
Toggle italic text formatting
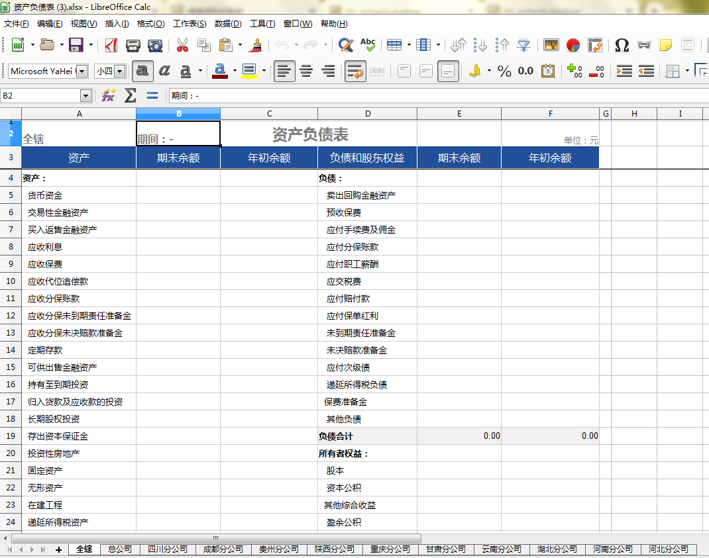click(x=164, y=71)
